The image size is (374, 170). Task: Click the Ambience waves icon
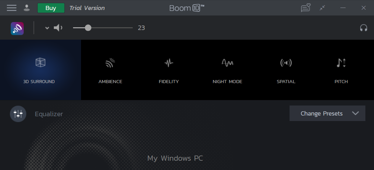click(110, 63)
